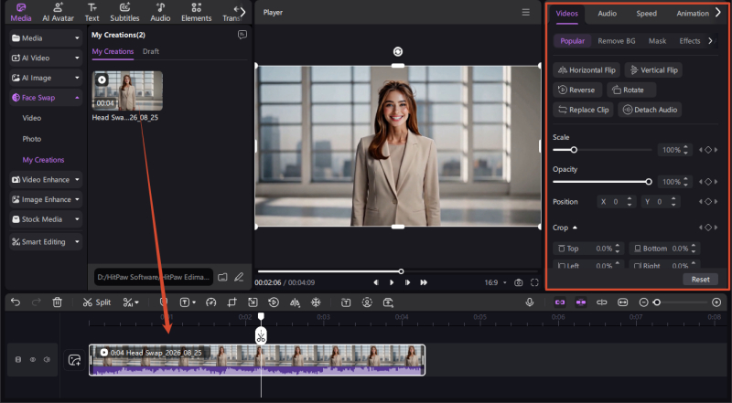732x403 pixels.
Task: Step to previous frame in Player
Action: [376, 282]
